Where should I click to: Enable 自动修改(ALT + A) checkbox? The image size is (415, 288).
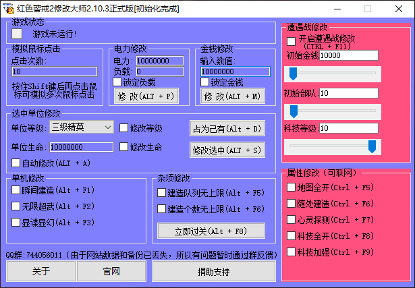pos(16,163)
